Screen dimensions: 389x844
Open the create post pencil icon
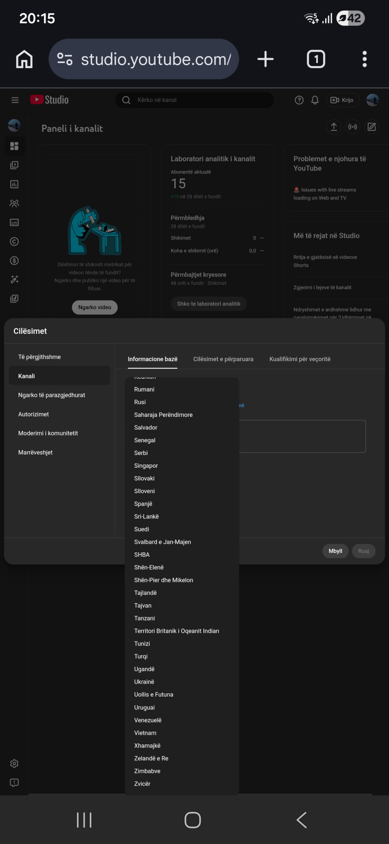tap(372, 127)
